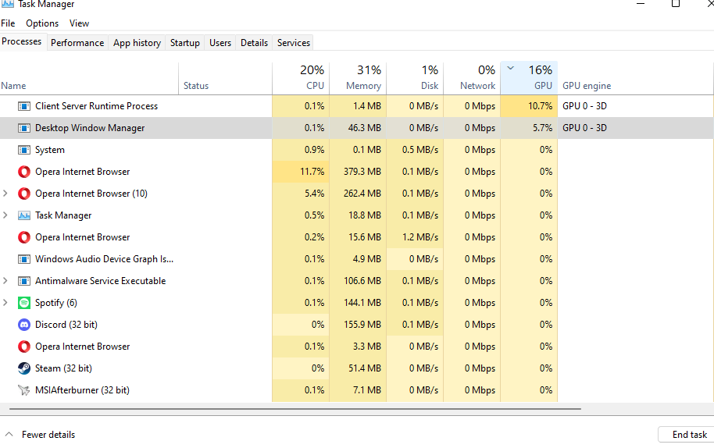Click the Windows Audio Device Graph icon

click(23, 259)
